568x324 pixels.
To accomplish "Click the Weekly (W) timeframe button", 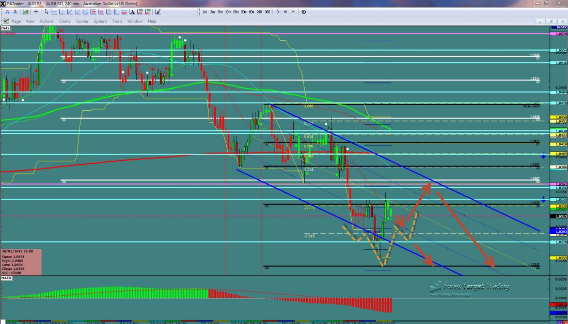I will 285,11.
